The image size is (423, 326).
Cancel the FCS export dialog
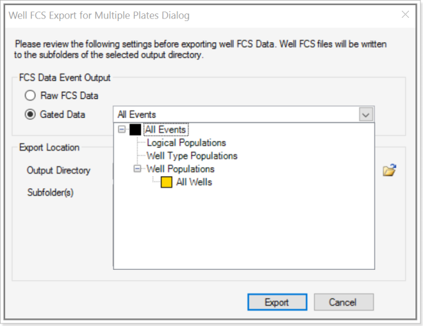(343, 302)
